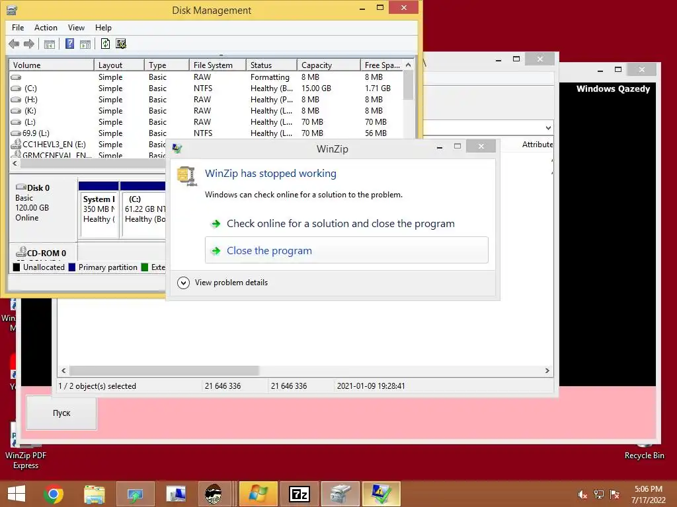Click right arrow of file list horizontal scrollbar
This screenshot has width=677, height=507.
click(547, 371)
